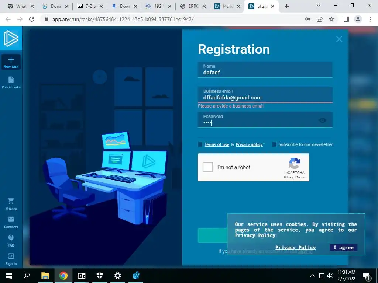
Task: Open Privacy Policy link in cookie banner
Action: coord(295,247)
